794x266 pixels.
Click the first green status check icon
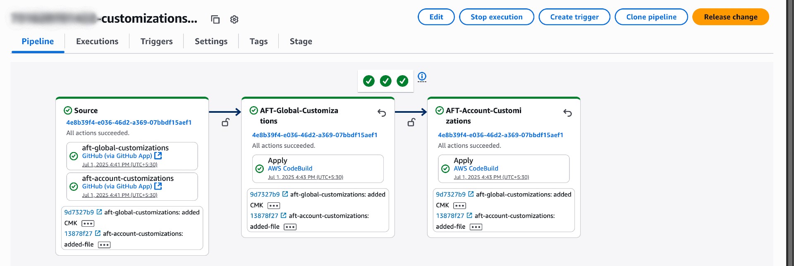[369, 81]
